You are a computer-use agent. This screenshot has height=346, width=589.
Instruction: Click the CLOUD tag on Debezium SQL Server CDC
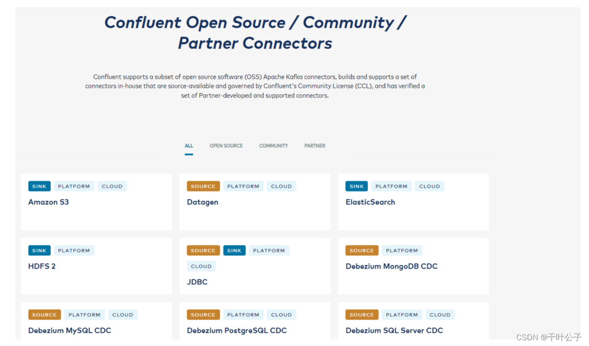click(x=440, y=315)
